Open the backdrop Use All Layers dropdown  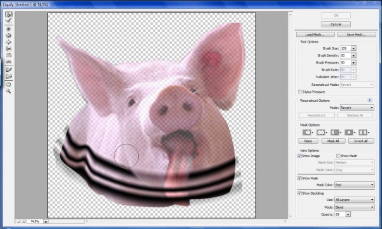pyautogui.click(x=354, y=200)
